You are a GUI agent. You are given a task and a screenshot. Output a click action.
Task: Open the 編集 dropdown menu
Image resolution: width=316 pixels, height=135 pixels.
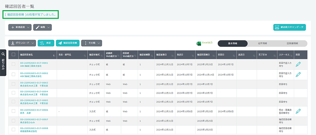42,28
